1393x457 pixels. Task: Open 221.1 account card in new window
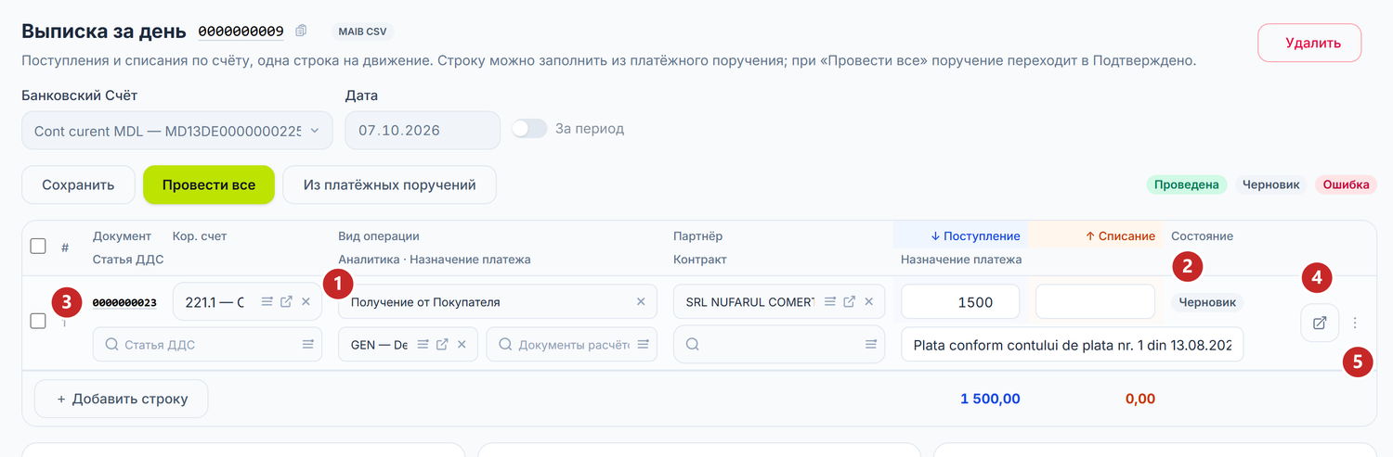click(x=286, y=301)
